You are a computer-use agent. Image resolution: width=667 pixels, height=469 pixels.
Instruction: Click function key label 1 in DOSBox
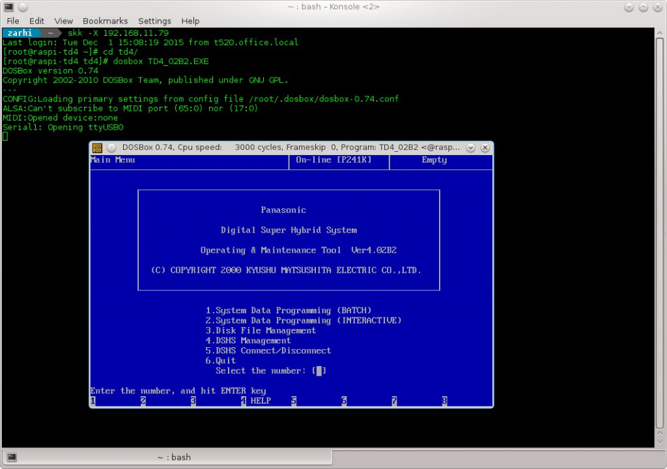coord(92,401)
